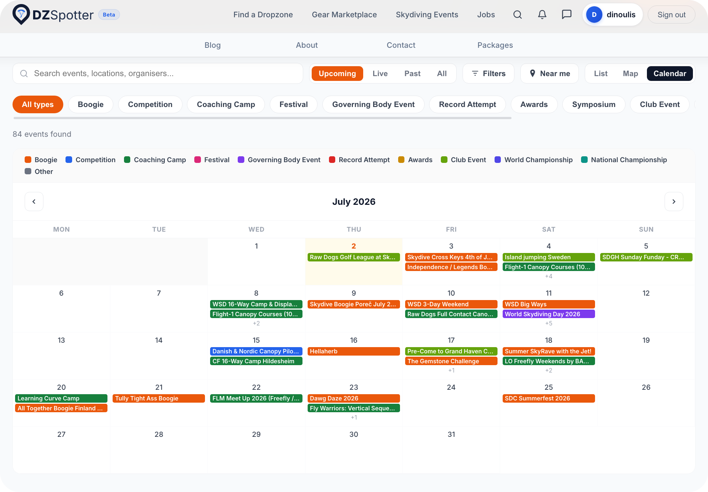The width and height of the screenshot is (708, 492).
Task: Open Gear Marketplace
Action: (344, 15)
